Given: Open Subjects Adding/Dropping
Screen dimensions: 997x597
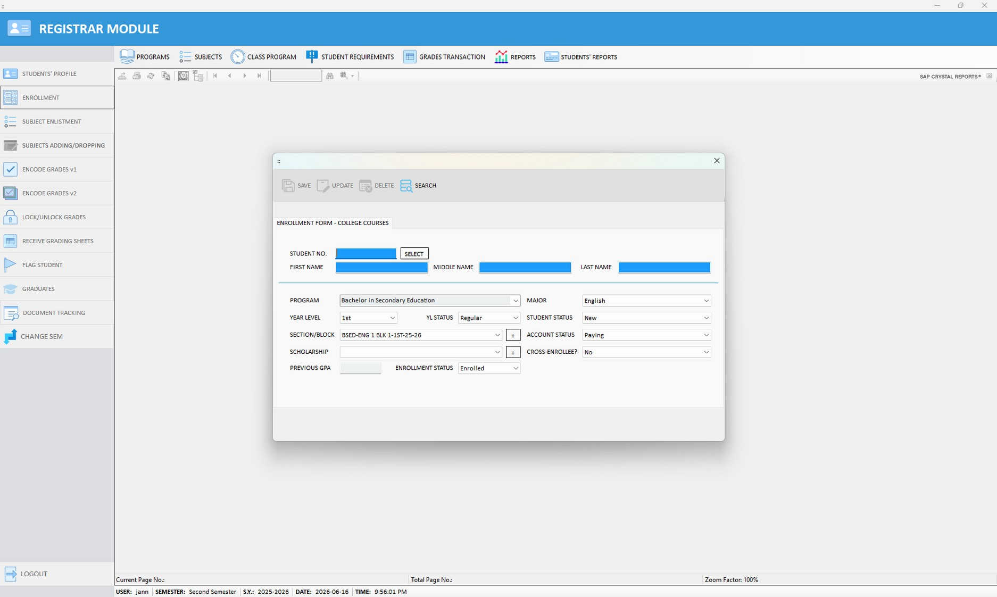Looking at the screenshot, I should click(57, 145).
